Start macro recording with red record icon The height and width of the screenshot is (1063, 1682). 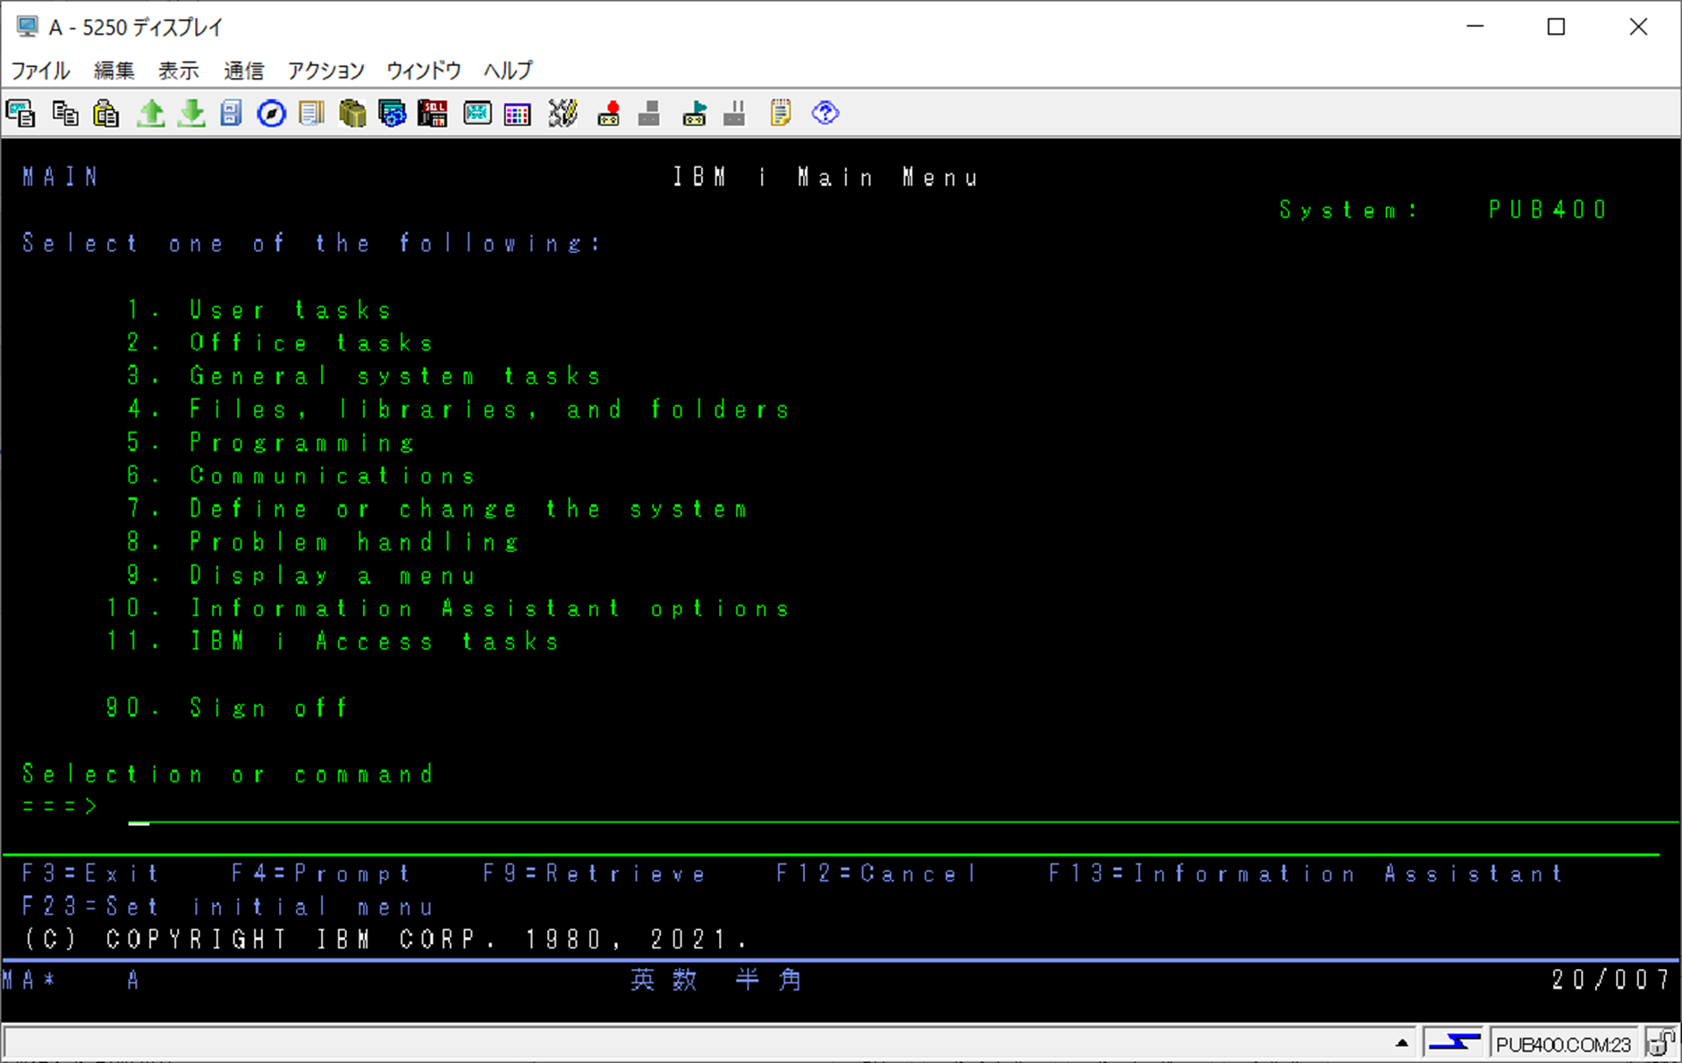608,114
